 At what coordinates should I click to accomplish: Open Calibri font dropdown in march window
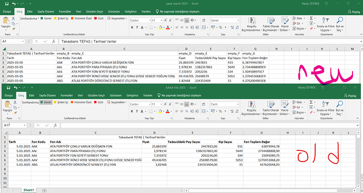(150, 21)
